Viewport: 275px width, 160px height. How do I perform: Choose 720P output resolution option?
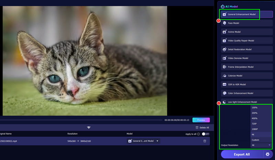261,124
